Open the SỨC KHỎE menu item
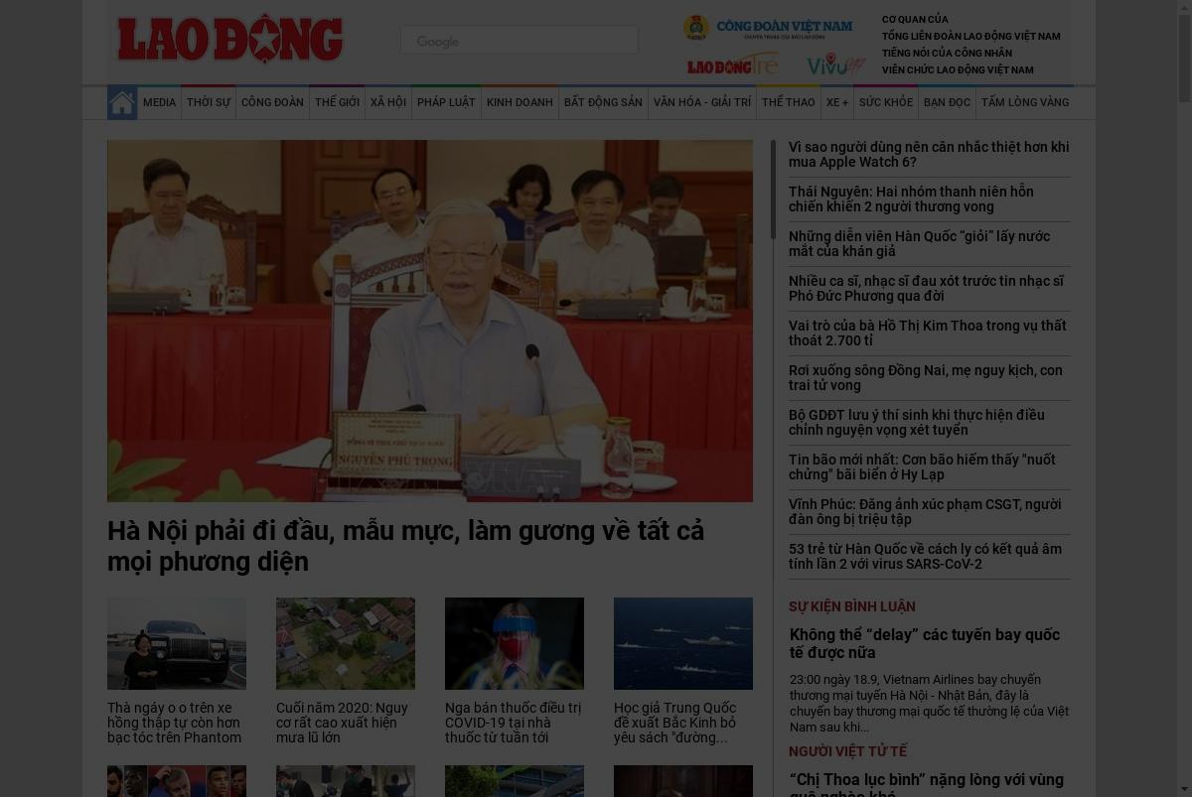The height and width of the screenshot is (797, 1192). pos(886,102)
